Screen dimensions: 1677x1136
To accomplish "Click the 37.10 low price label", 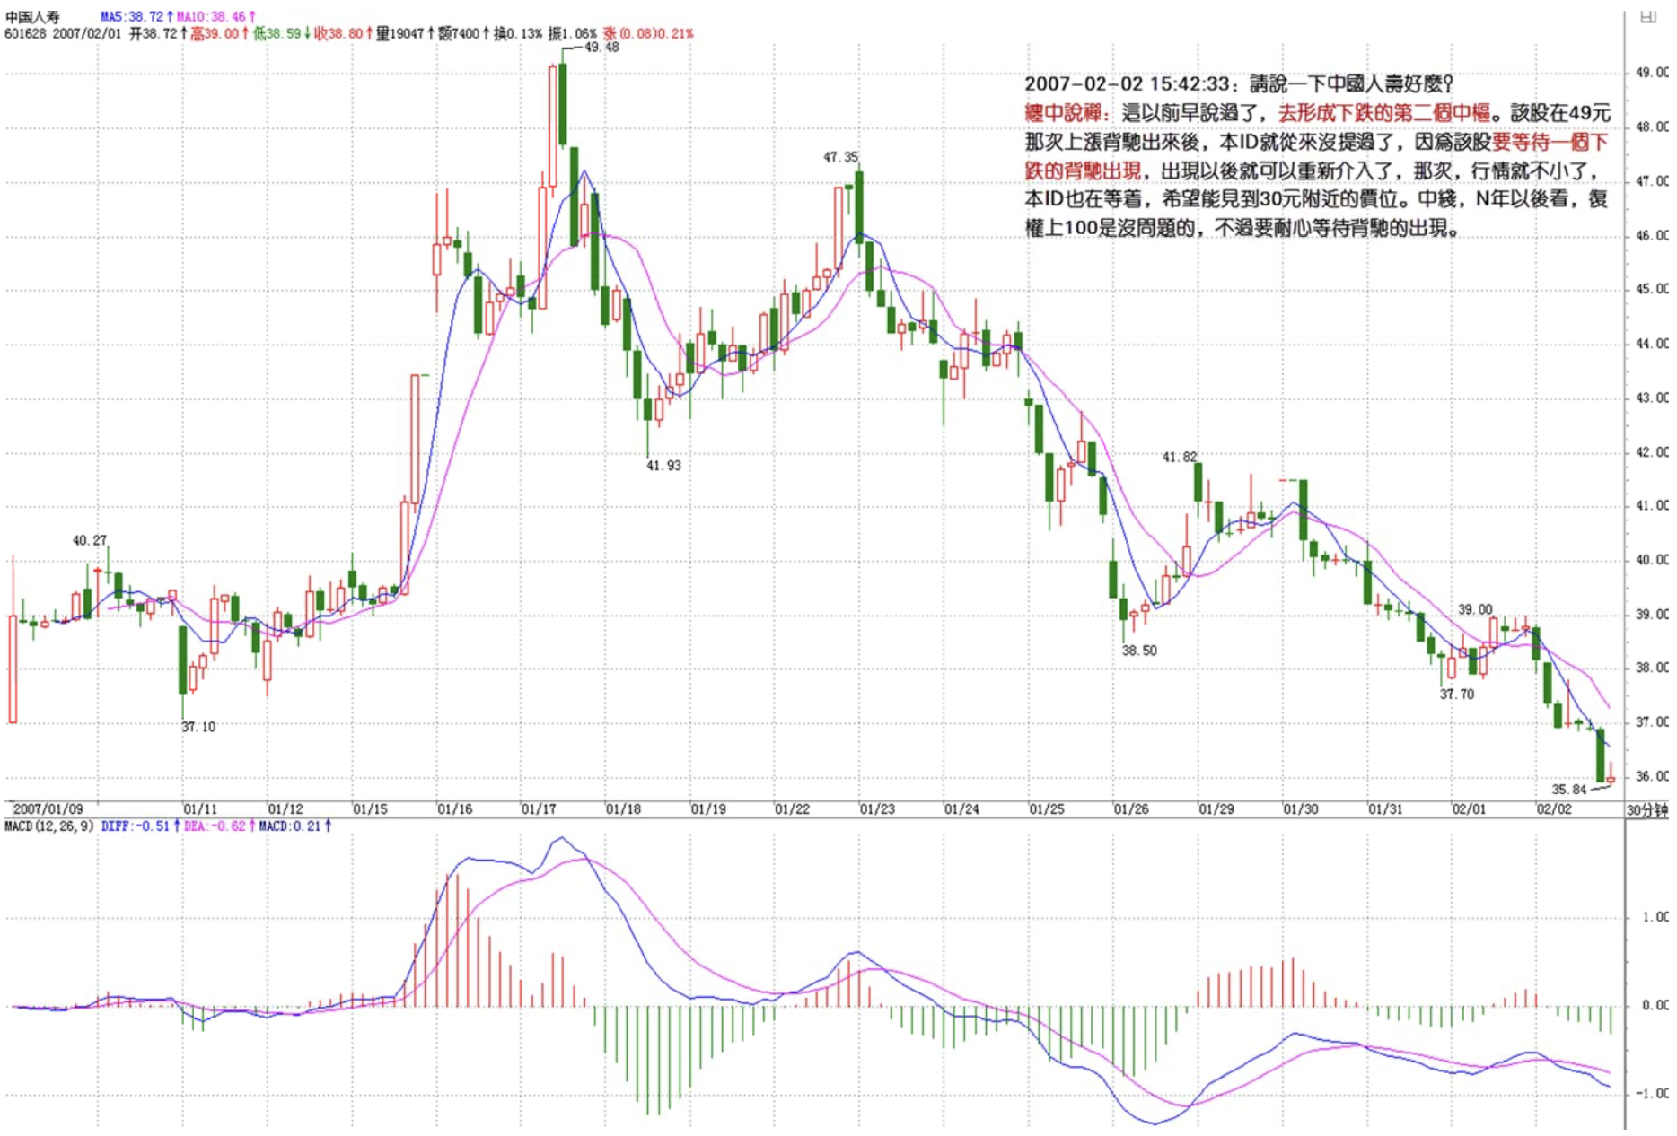I will coord(198,727).
